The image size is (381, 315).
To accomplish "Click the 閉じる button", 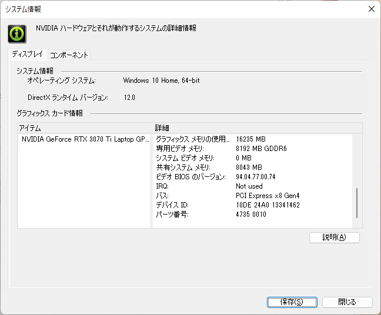I will [x=347, y=302].
